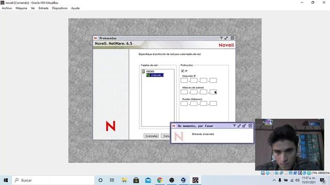
Task: Click the Avanzadas button
Action: pos(151,136)
